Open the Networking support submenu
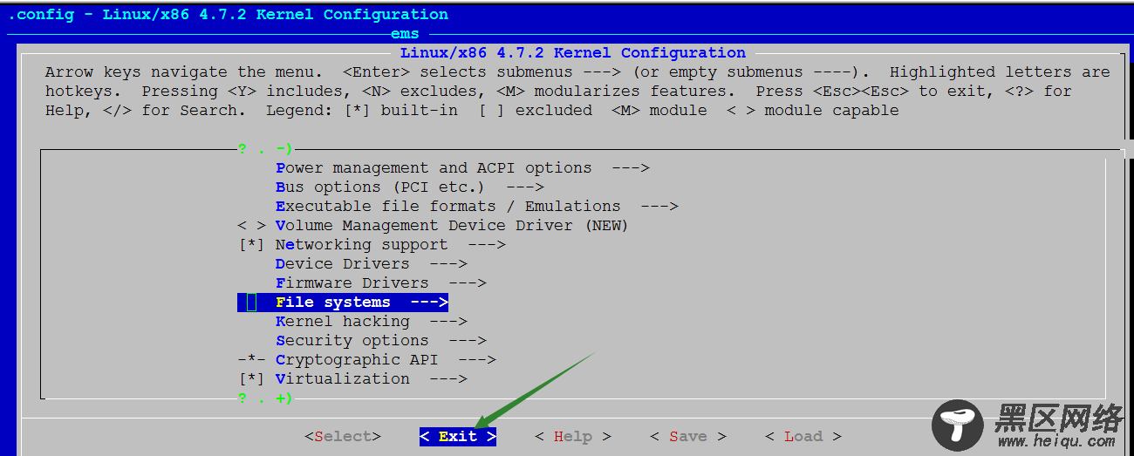 click(391, 245)
